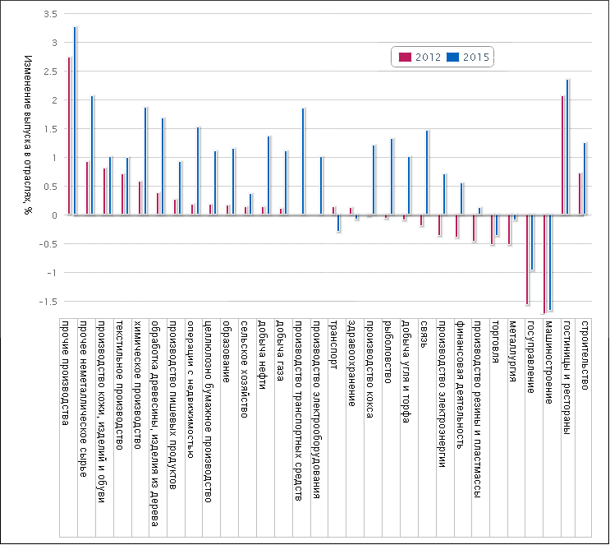The image size is (610, 545).
Task: Select category label 'транспорт'
Action: pyautogui.click(x=334, y=344)
